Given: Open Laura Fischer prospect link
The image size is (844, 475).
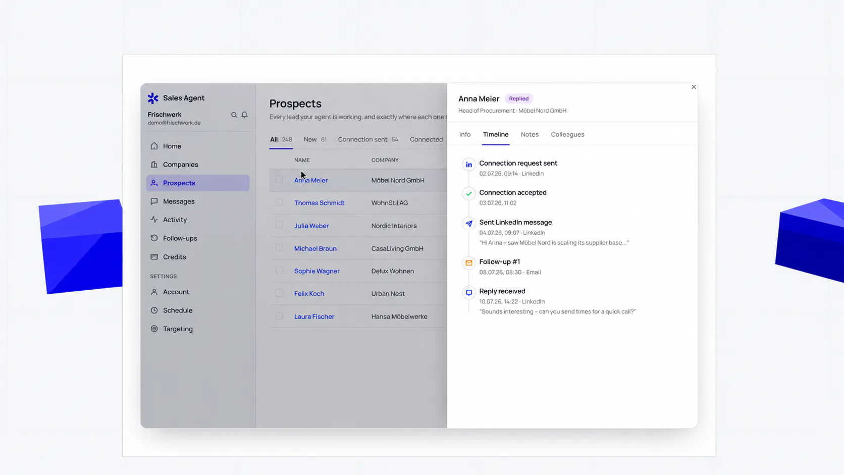Looking at the screenshot, I should tap(314, 316).
